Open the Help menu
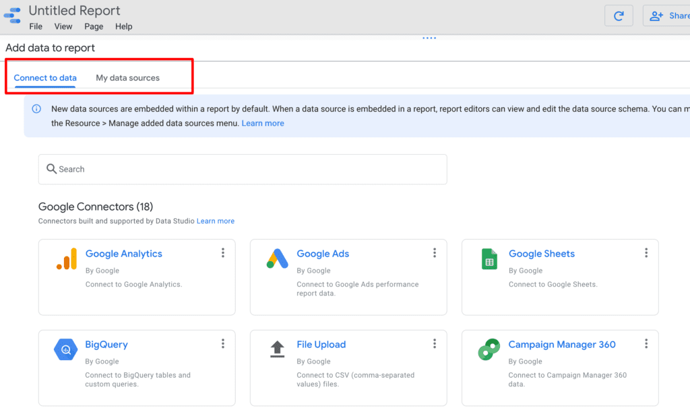690x414 pixels. point(124,26)
